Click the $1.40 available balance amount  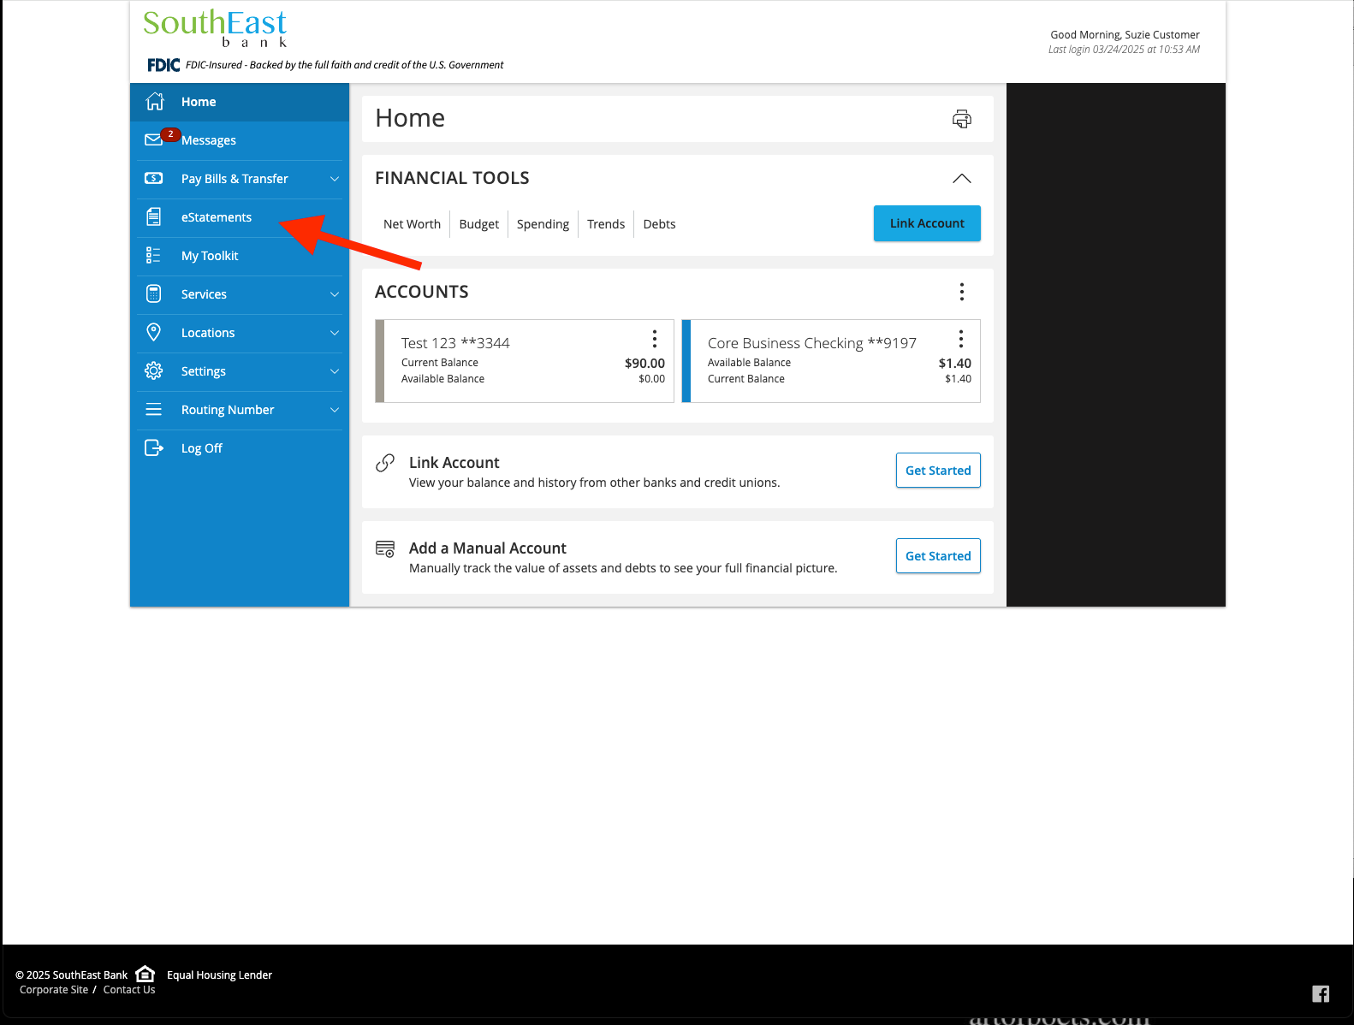[x=954, y=364]
